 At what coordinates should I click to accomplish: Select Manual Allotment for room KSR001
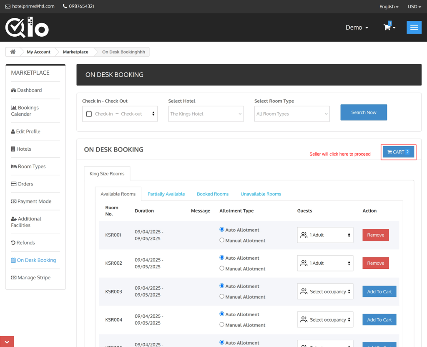pos(222,240)
